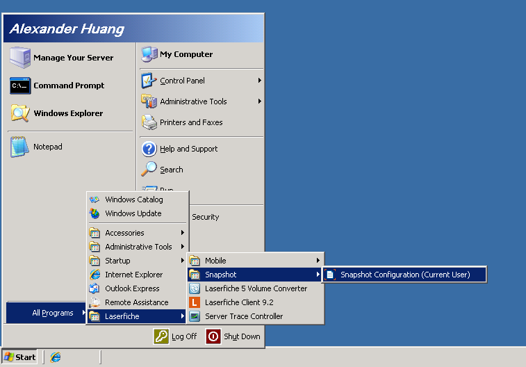Select the Startup program group
The width and height of the screenshot is (526, 367).
click(137, 261)
